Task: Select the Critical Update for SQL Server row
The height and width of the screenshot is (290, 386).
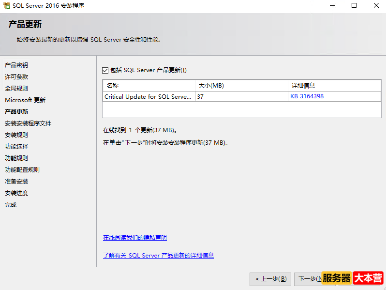Action: point(242,96)
